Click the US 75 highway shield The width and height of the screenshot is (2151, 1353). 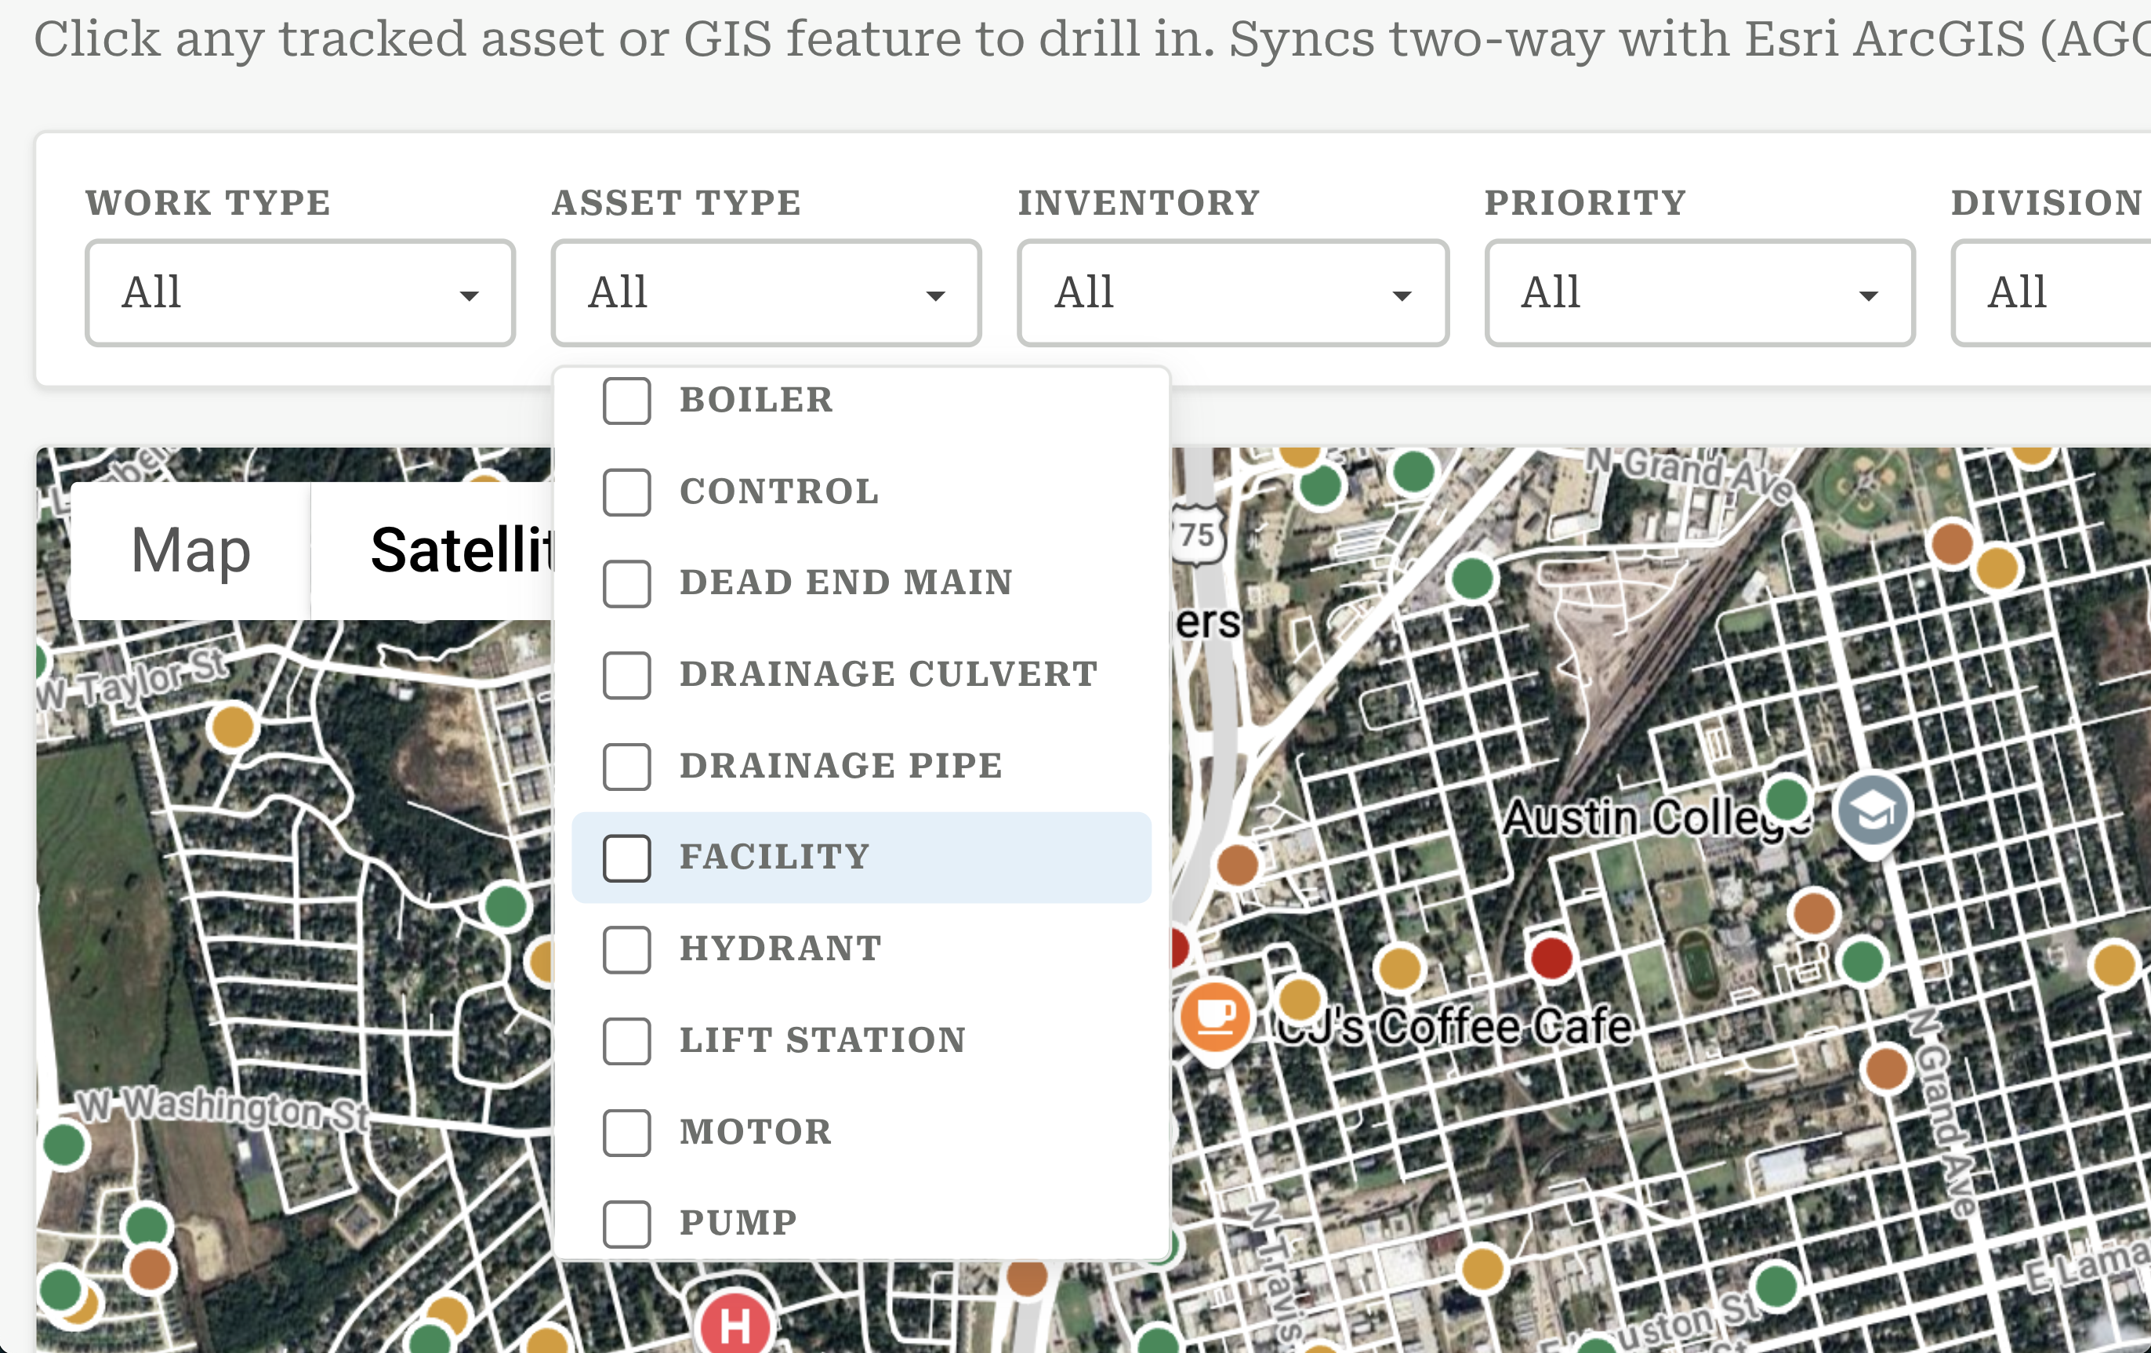click(1197, 534)
